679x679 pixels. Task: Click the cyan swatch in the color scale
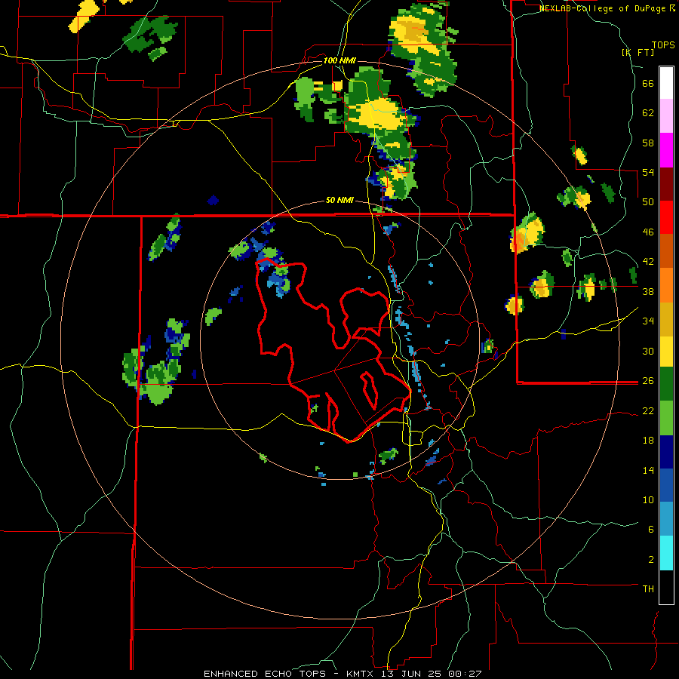(666, 552)
